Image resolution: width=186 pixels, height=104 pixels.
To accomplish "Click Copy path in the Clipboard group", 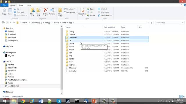I will click(x=19, y=12).
